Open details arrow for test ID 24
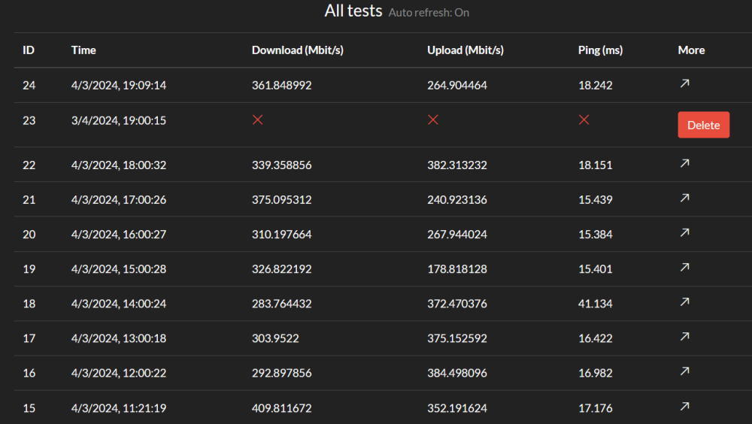Viewport: 752px width, 424px height. point(685,83)
